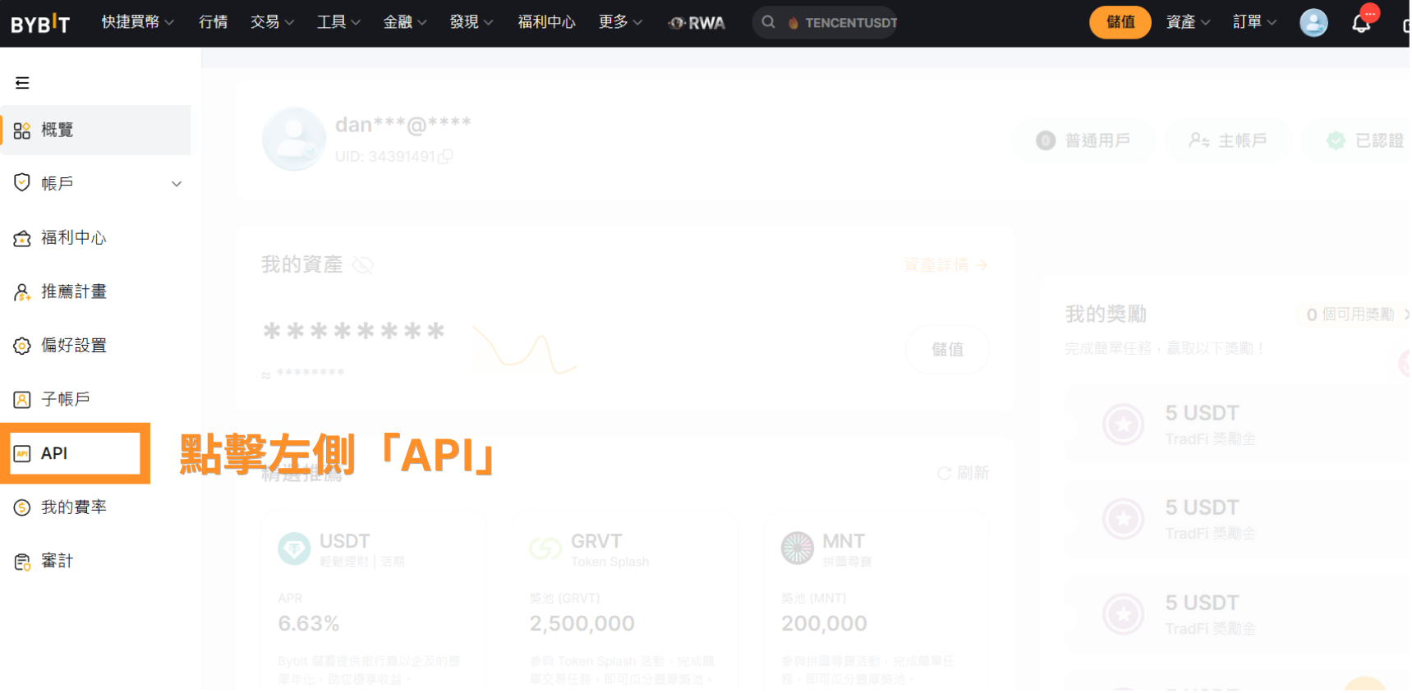Click the 我的獎勵 heading
The image size is (1412, 693).
click(1106, 314)
